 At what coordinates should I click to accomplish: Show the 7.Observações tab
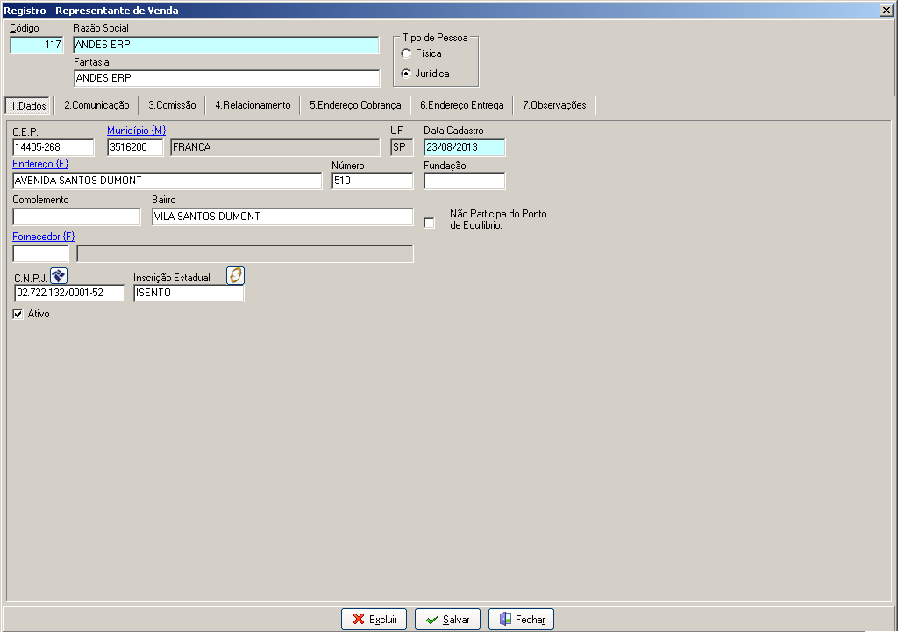[554, 105]
